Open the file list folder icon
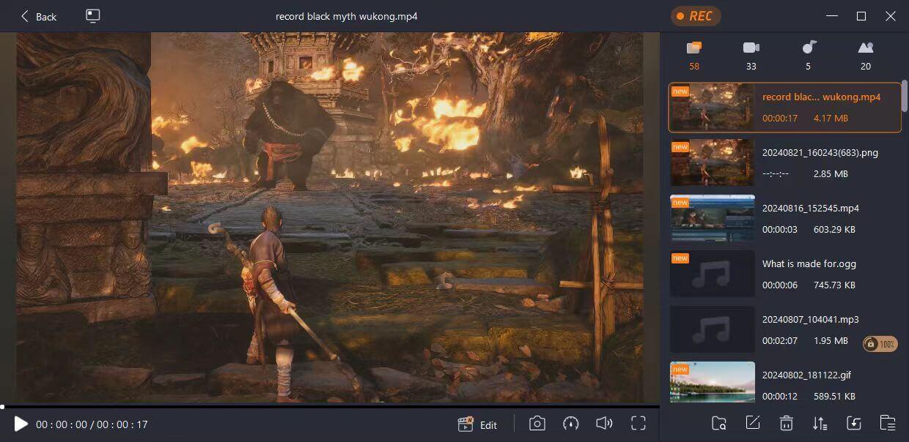The image size is (909, 442). coord(887,423)
